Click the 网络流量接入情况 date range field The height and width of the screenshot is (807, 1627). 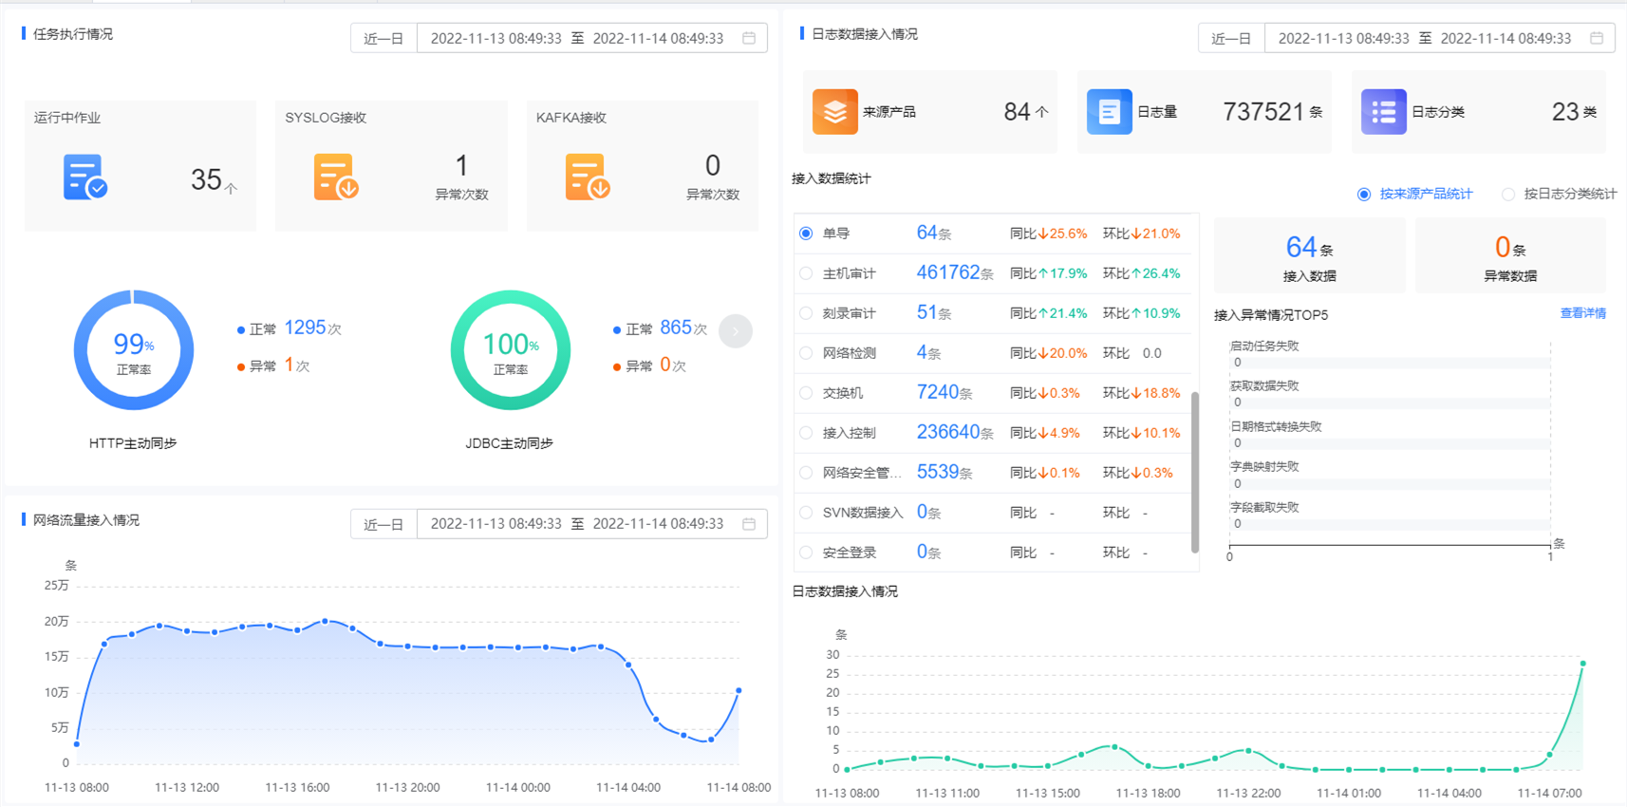[x=577, y=524]
